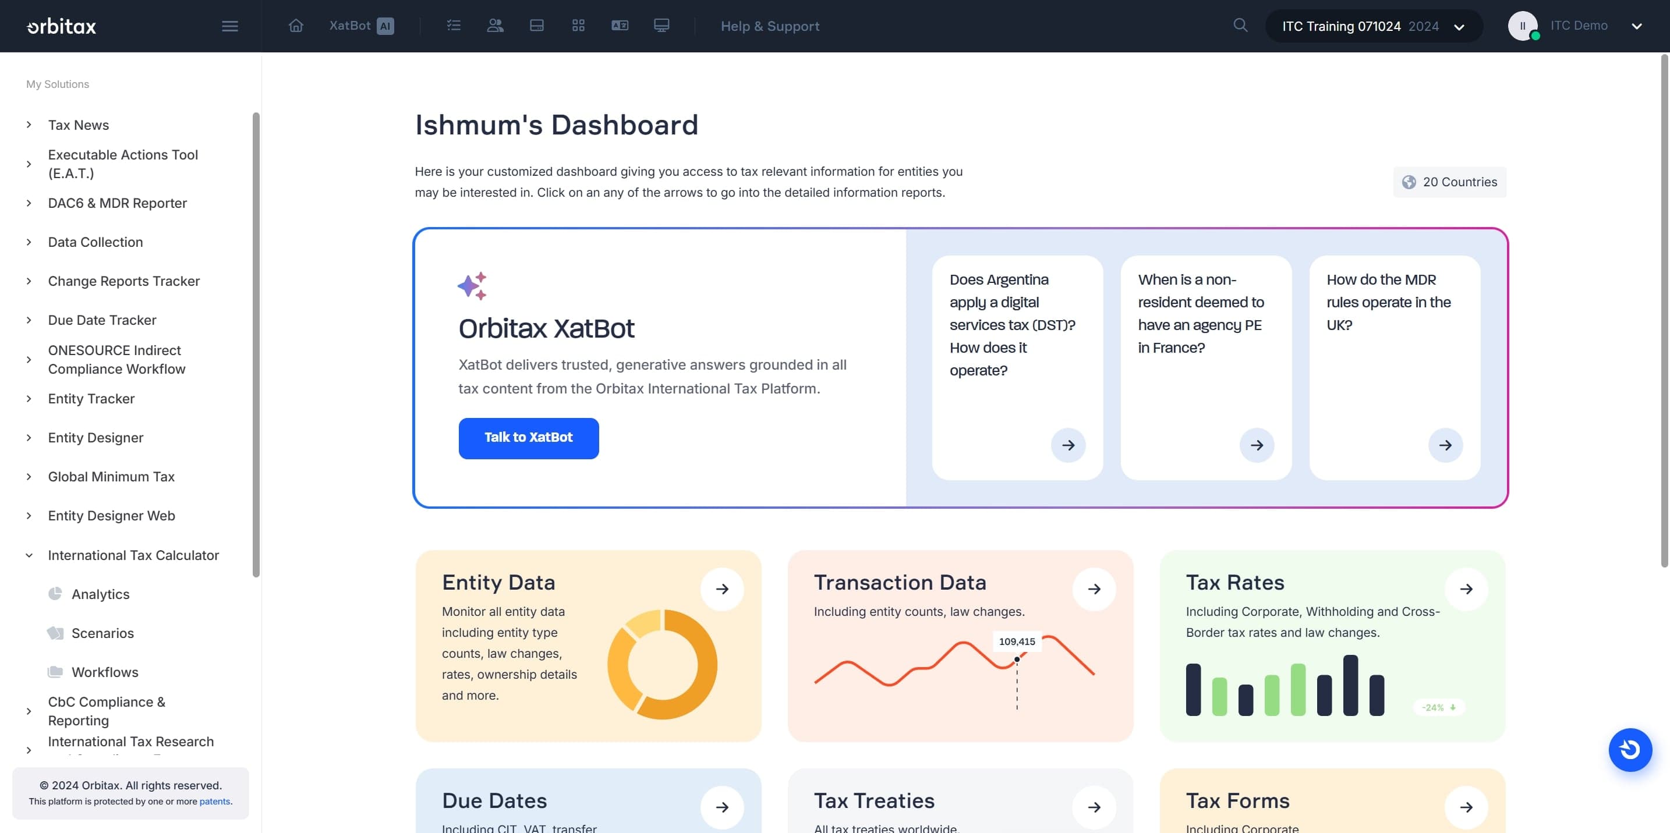Image resolution: width=1670 pixels, height=833 pixels.
Task: Open Tax Treaties report arrow
Action: [1094, 807]
